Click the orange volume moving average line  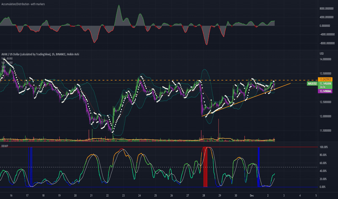point(137,139)
